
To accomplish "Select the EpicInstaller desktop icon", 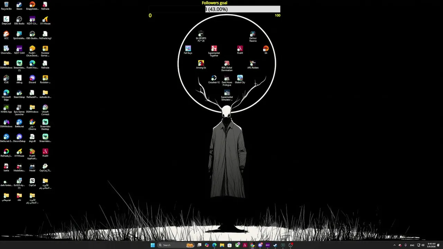I will click(x=19, y=35).
